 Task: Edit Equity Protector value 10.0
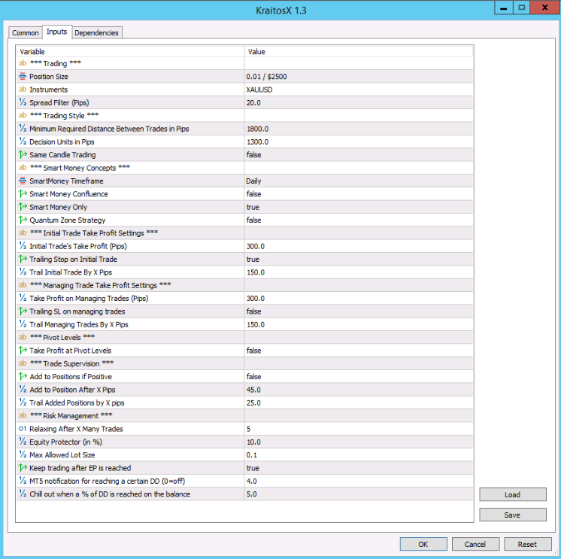tap(359, 442)
